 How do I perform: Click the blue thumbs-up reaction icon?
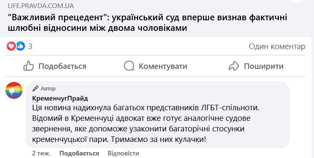(x=20, y=46)
